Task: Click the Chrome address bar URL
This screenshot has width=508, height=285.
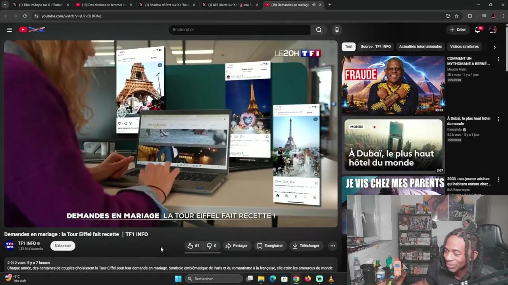Action: 71,16
